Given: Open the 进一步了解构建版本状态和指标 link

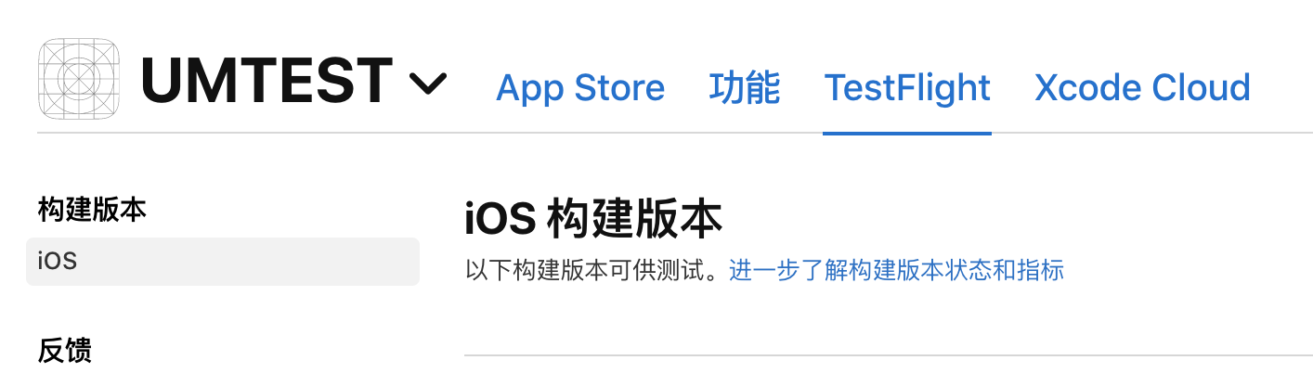Looking at the screenshot, I should [896, 271].
